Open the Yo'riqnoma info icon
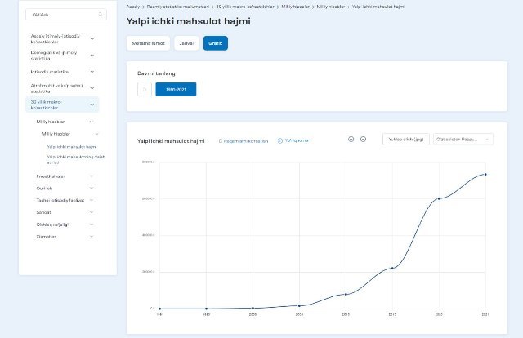The image size is (523, 338). click(x=279, y=140)
